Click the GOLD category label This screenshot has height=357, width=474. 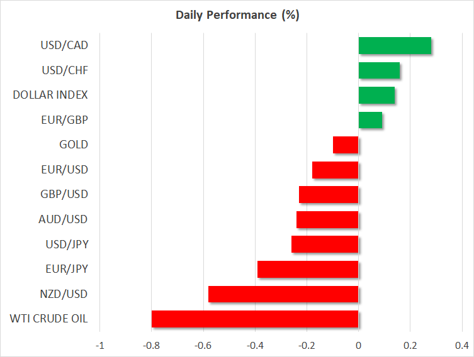pos(73,145)
